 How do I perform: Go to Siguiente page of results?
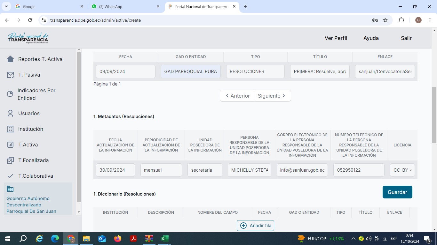pos(272,96)
